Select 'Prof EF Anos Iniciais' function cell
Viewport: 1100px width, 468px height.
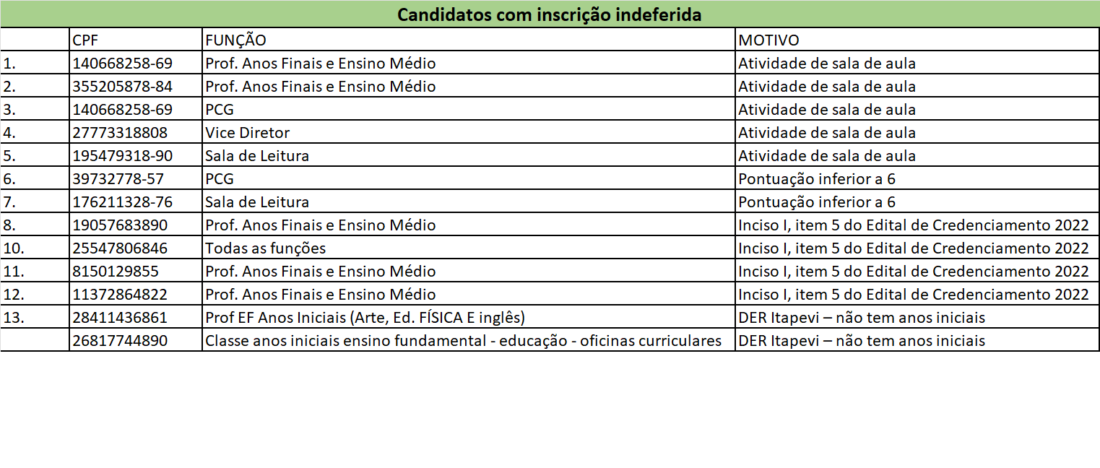tap(469, 317)
